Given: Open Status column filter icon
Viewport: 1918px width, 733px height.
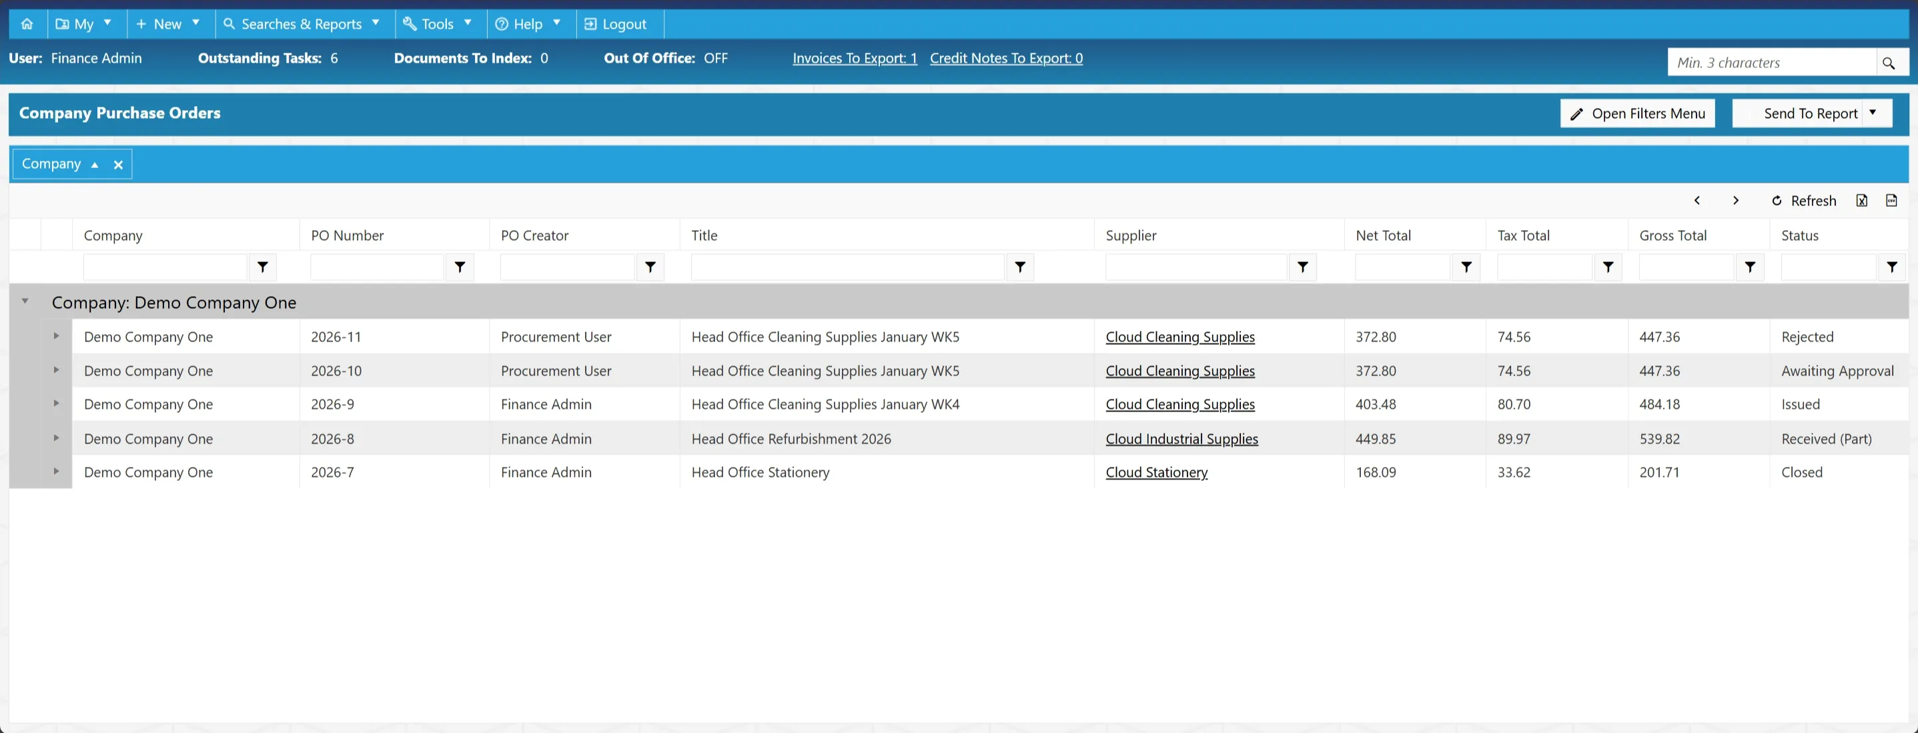Looking at the screenshot, I should pos(1891,267).
